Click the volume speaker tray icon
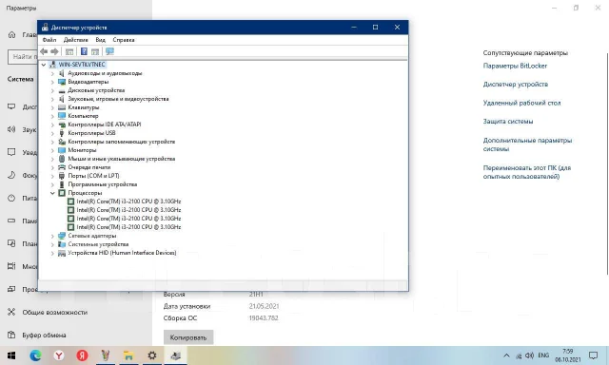This screenshot has height=365, width=609. [529, 355]
